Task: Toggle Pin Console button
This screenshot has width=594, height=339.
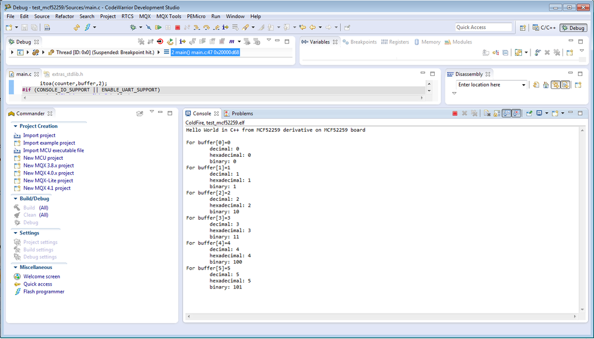Action: tap(529, 113)
